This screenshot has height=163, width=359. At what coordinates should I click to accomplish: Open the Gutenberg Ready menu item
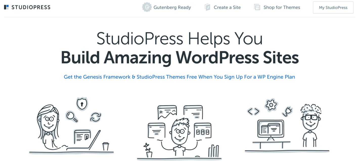[x=172, y=8]
